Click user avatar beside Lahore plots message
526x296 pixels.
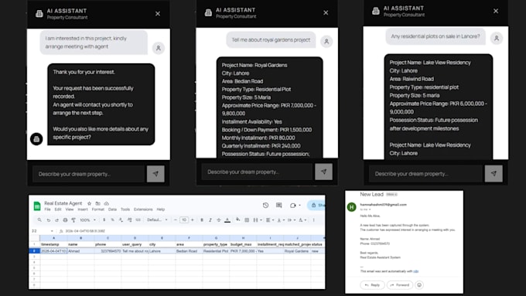pyautogui.click(x=497, y=38)
